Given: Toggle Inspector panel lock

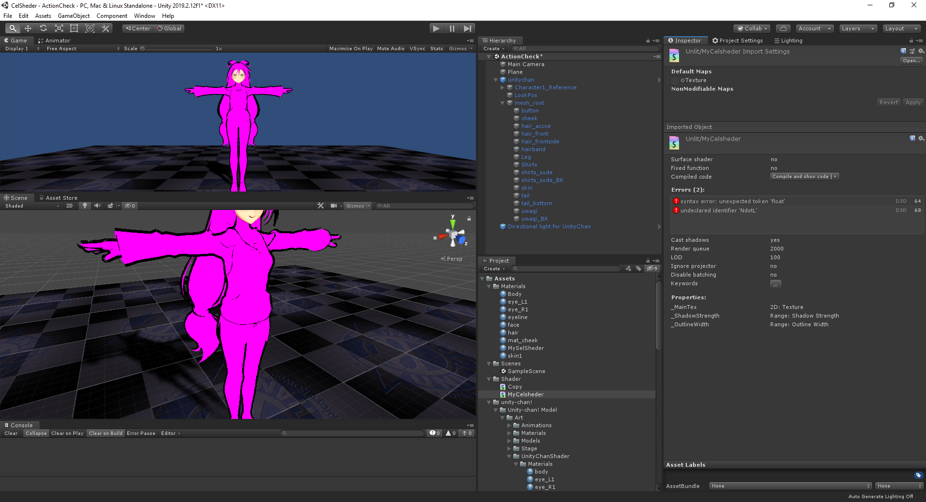Looking at the screenshot, I should click(x=911, y=41).
